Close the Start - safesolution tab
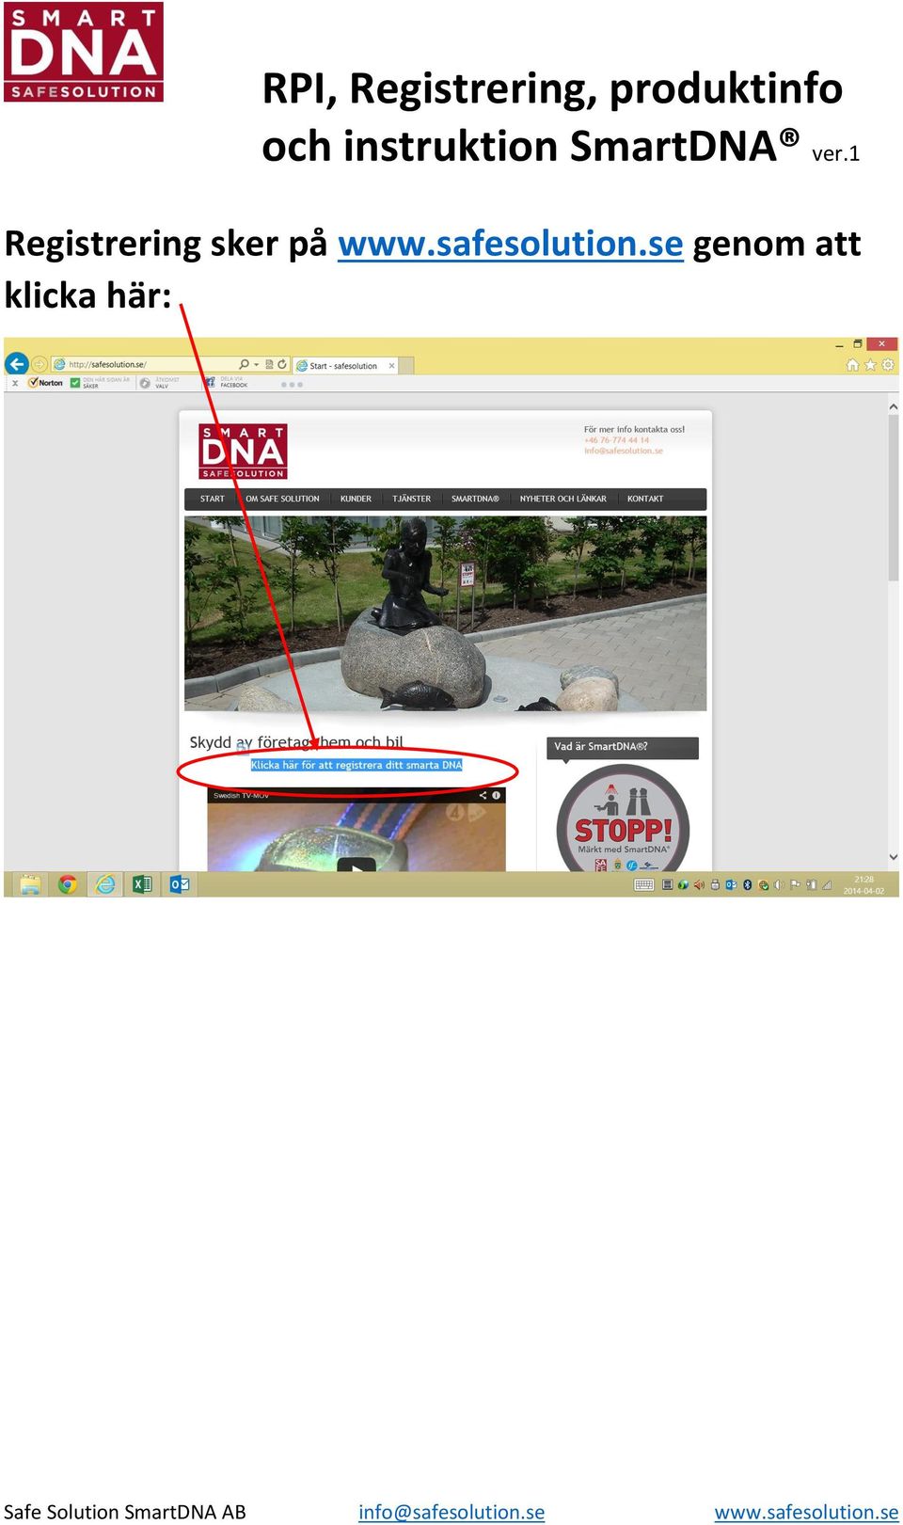The image size is (903, 1525). click(x=392, y=366)
